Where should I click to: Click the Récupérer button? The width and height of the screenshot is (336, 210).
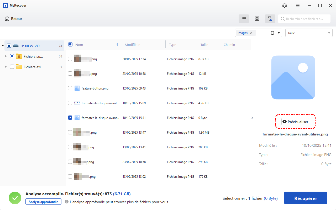306,198
